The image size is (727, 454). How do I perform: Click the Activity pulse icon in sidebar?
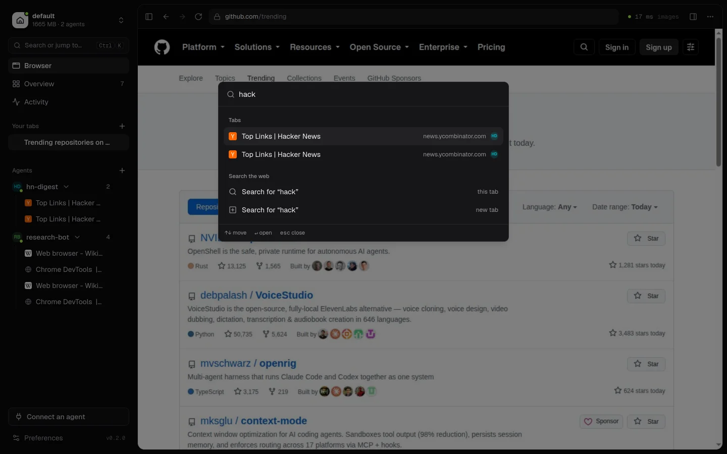pyautogui.click(x=16, y=102)
